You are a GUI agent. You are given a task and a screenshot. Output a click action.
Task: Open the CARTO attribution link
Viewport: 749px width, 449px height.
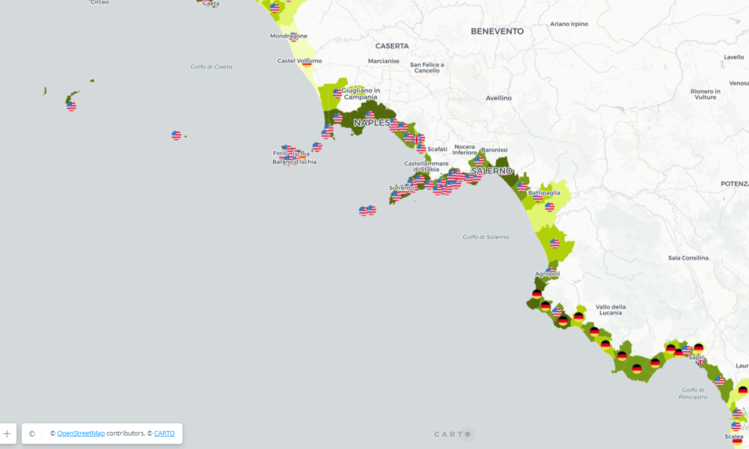click(x=164, y=433)
